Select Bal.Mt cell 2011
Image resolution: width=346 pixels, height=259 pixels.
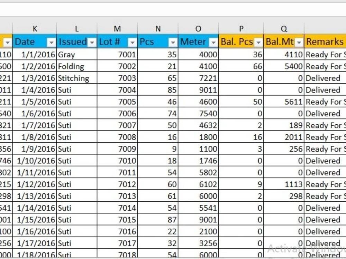click(284, 137)
